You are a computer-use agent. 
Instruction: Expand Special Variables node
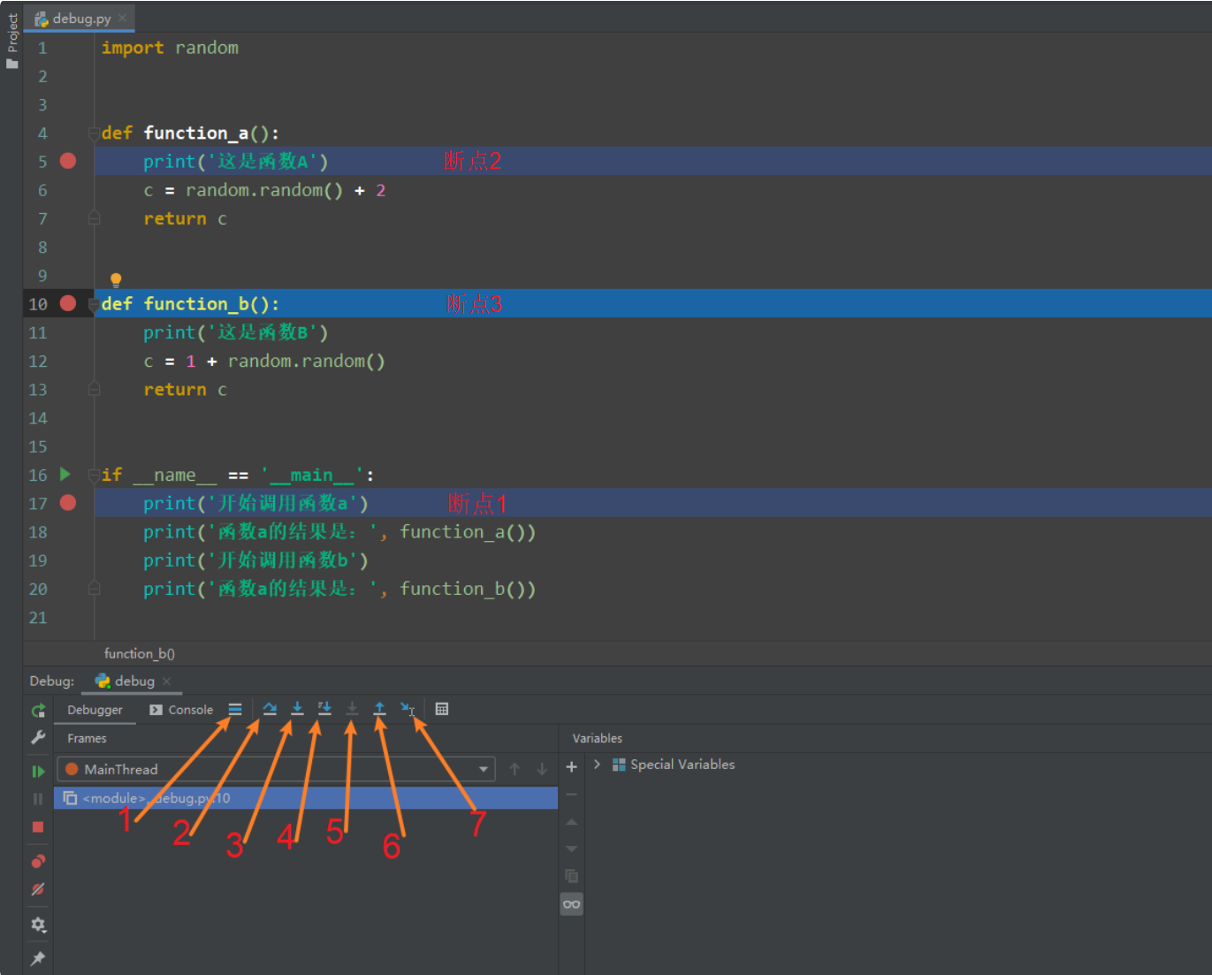(x=598, y=765)
